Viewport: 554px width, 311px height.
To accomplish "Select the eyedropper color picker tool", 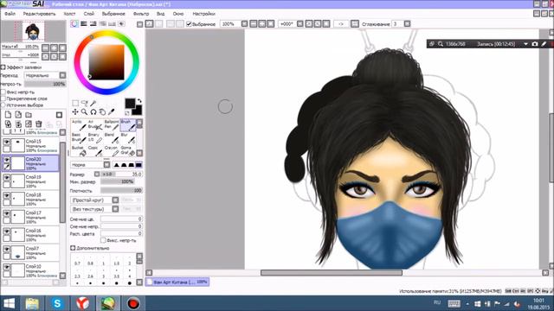I will click(112, 111).
